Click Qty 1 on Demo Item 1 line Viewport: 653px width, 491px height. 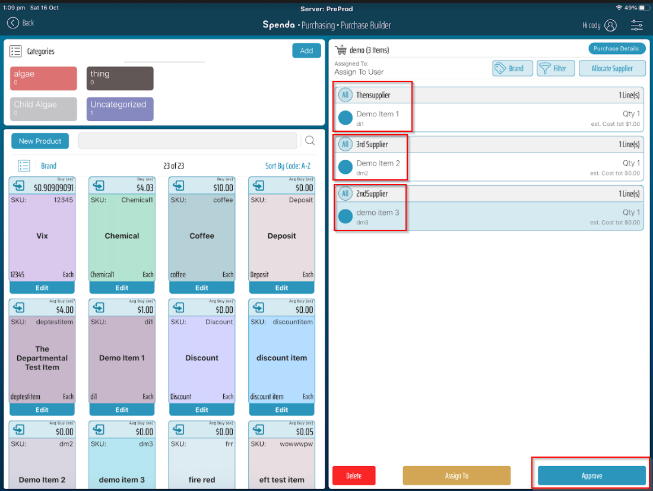coord(631,113)
